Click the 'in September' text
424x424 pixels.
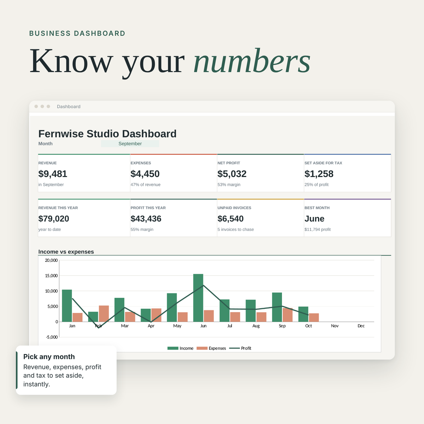click(51, 184)
